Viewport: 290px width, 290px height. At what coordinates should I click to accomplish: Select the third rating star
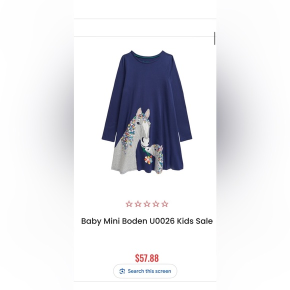(147, 204)
